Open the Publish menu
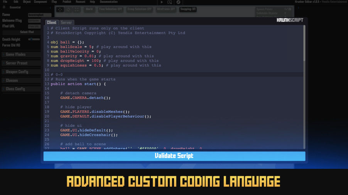The width and height of the screenshot is (348, 195). 66,2
